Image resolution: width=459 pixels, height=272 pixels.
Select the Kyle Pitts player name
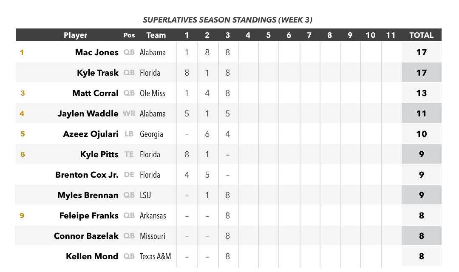click(99, 154)
